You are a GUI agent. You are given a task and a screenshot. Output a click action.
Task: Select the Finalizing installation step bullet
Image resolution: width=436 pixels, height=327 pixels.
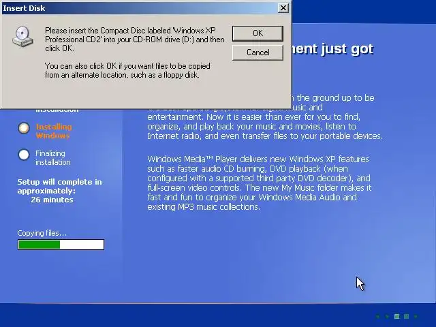[x=24, y=155]
